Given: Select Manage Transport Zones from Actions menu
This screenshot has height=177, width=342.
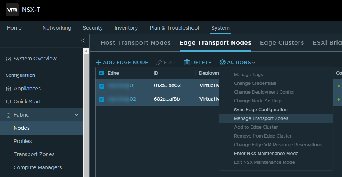Looking at the screenshot, I should pos(261,118).
